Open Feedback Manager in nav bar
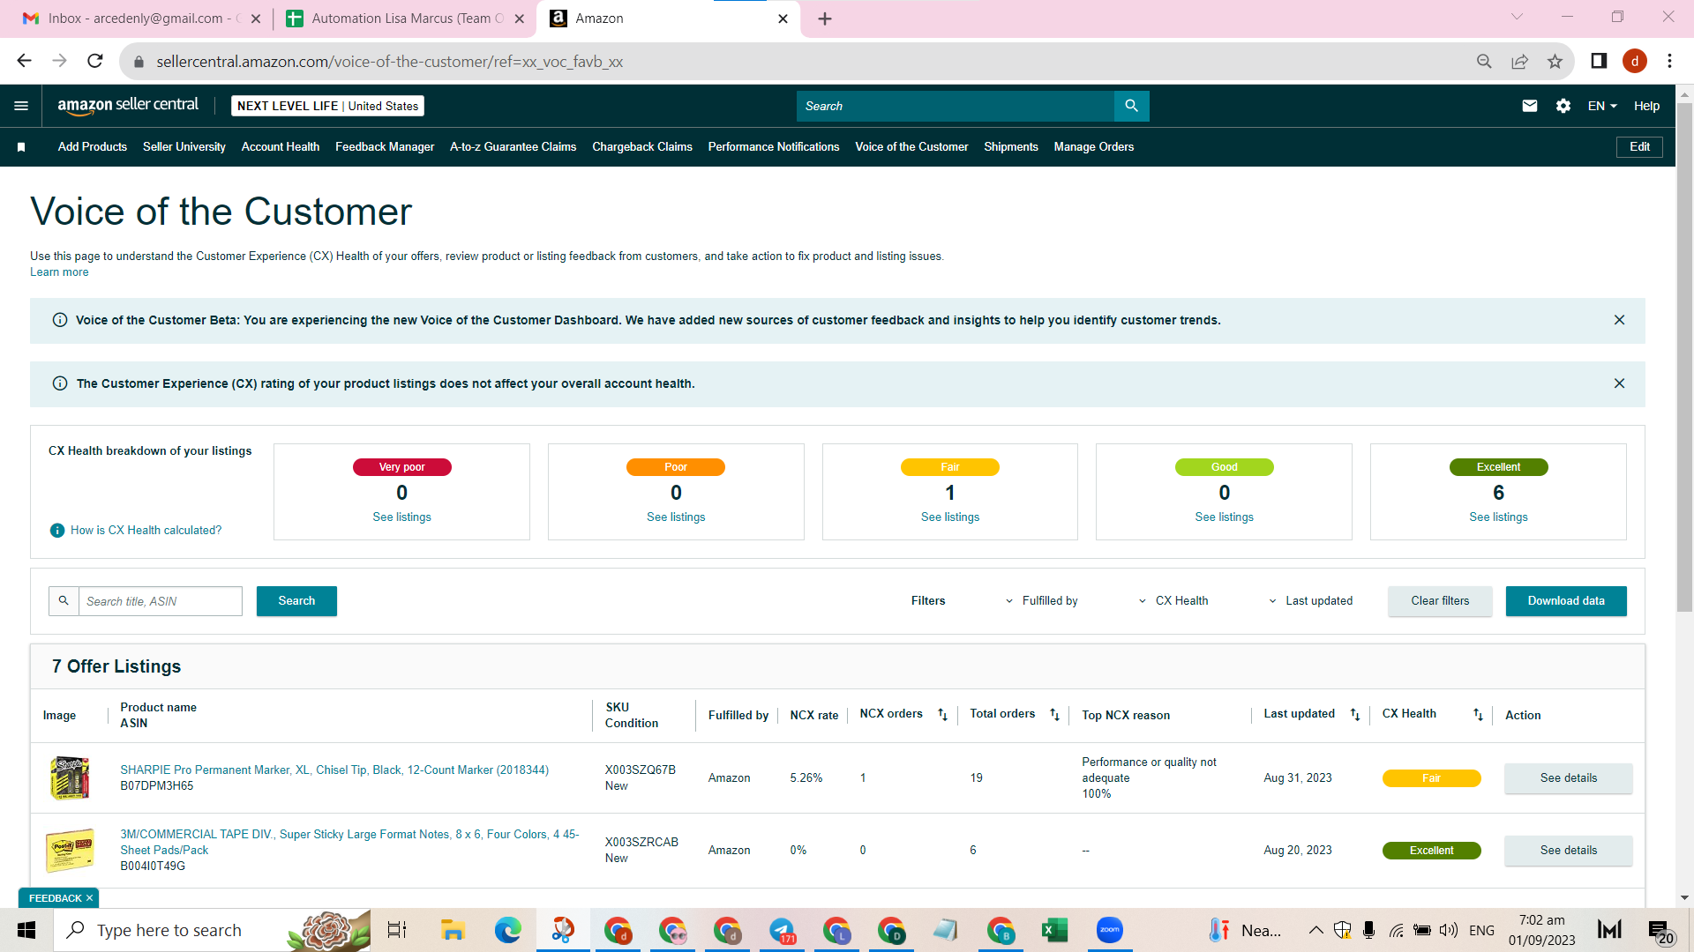This screenshot has height=952, width=1694. coord(385,147)
